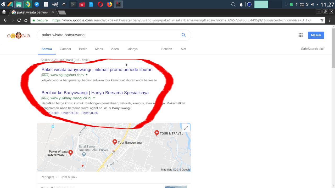Click the blue search magnifier button

[x=184, y=35]
